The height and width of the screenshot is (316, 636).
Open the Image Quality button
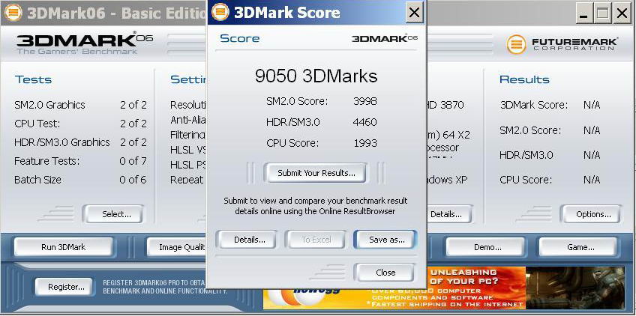pos(178,247)
